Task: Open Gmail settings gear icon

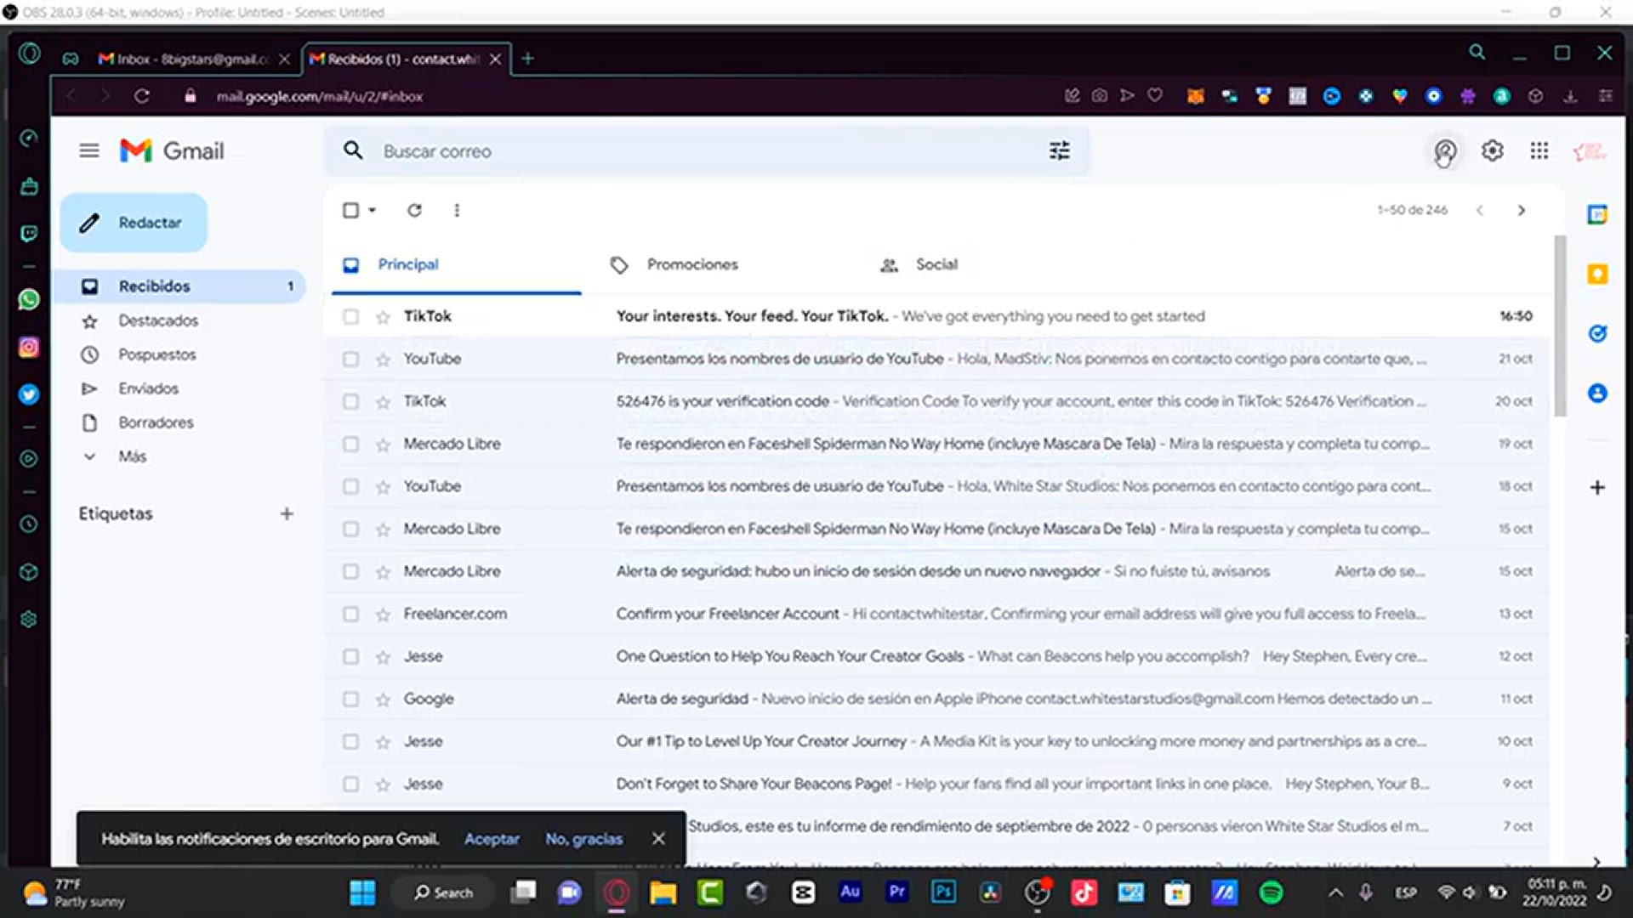Action: (1492, 151)
